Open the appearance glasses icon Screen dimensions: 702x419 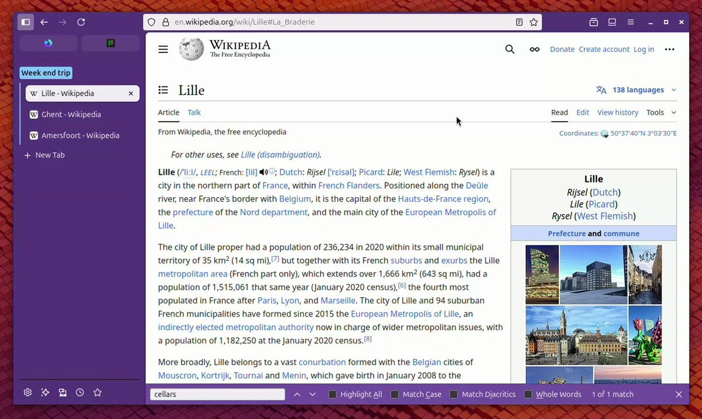click(535, 49)
